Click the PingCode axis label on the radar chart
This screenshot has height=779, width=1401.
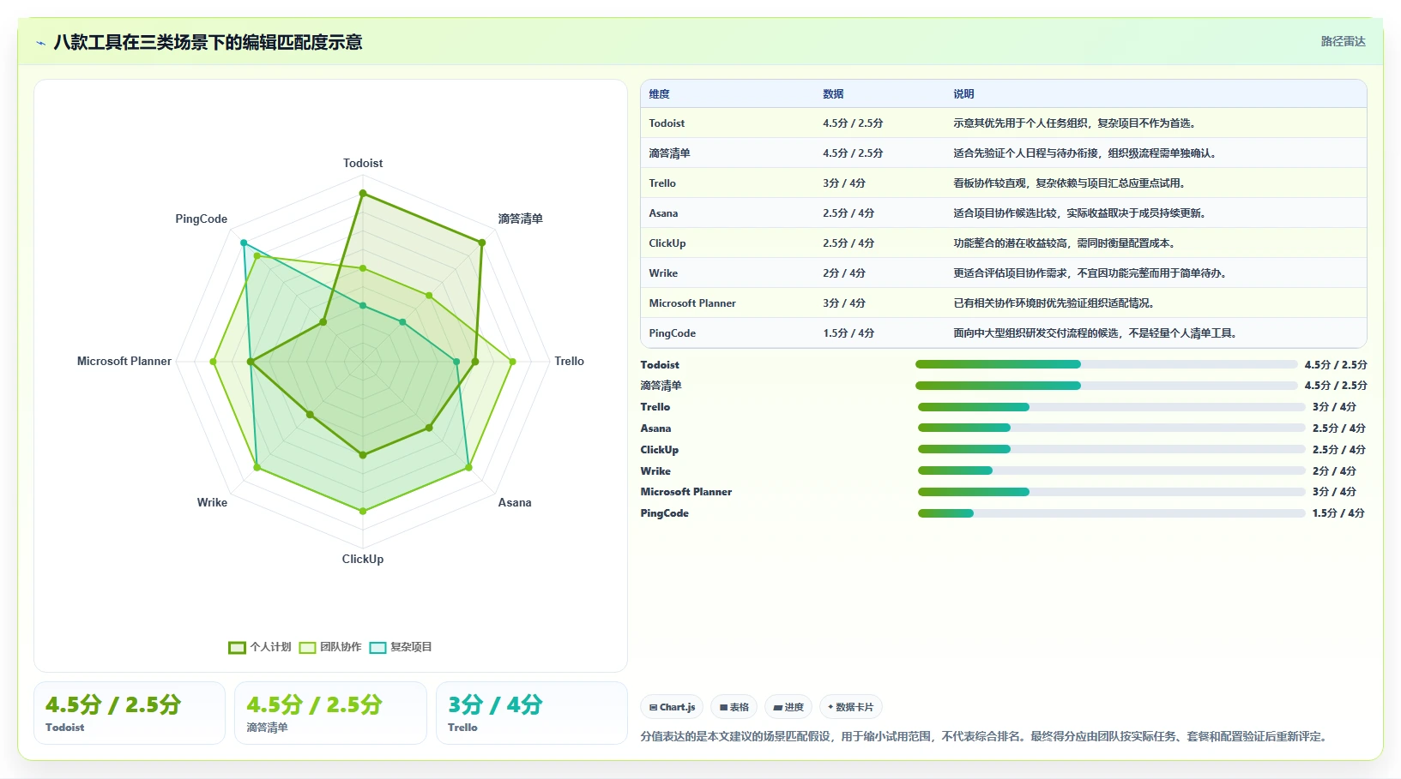(202, 219)
